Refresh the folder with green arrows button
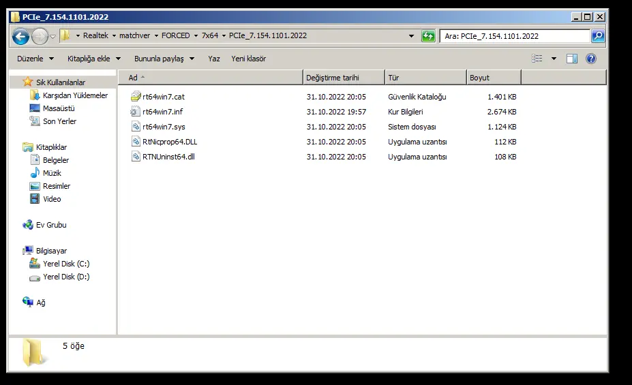This screenshot has height=385, width=632. tap(428, 36)
